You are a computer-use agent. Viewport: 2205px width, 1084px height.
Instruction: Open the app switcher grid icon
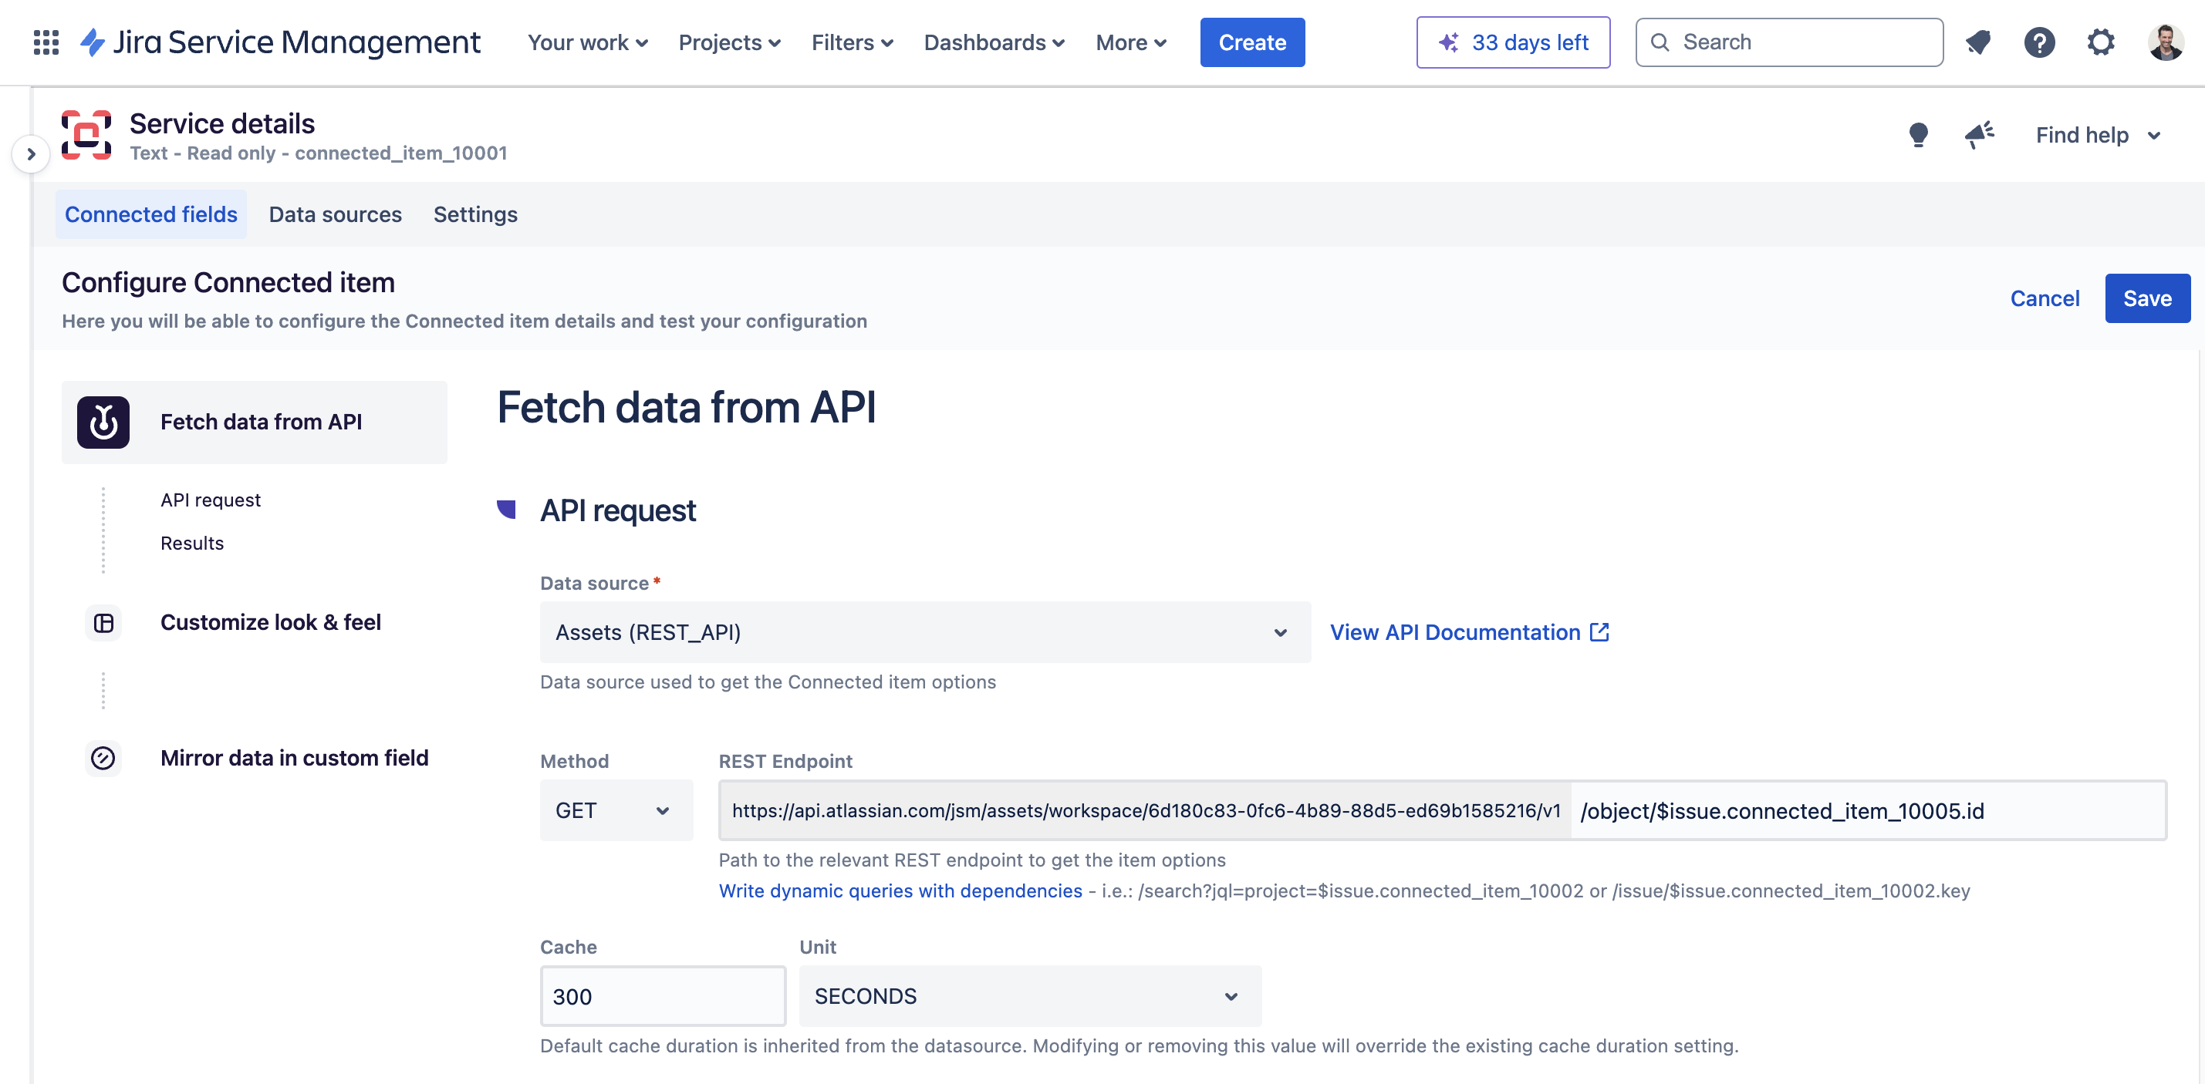(46, 42)
